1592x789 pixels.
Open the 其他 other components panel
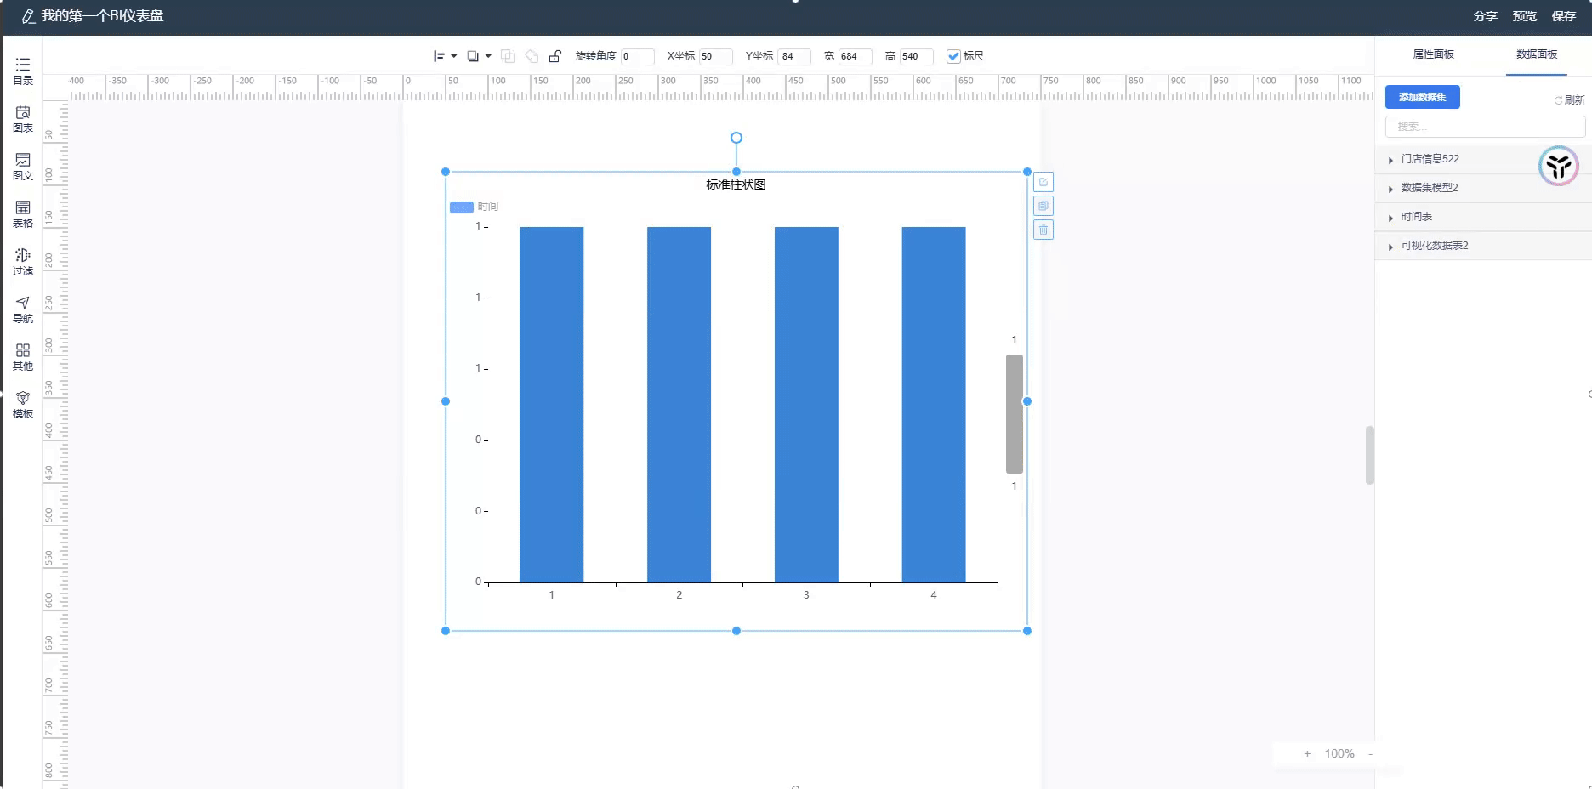pyautogui.click(x=23, y=357)
